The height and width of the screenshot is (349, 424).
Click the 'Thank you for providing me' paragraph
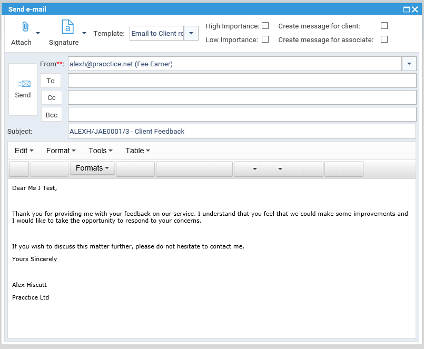coord(210,217)
